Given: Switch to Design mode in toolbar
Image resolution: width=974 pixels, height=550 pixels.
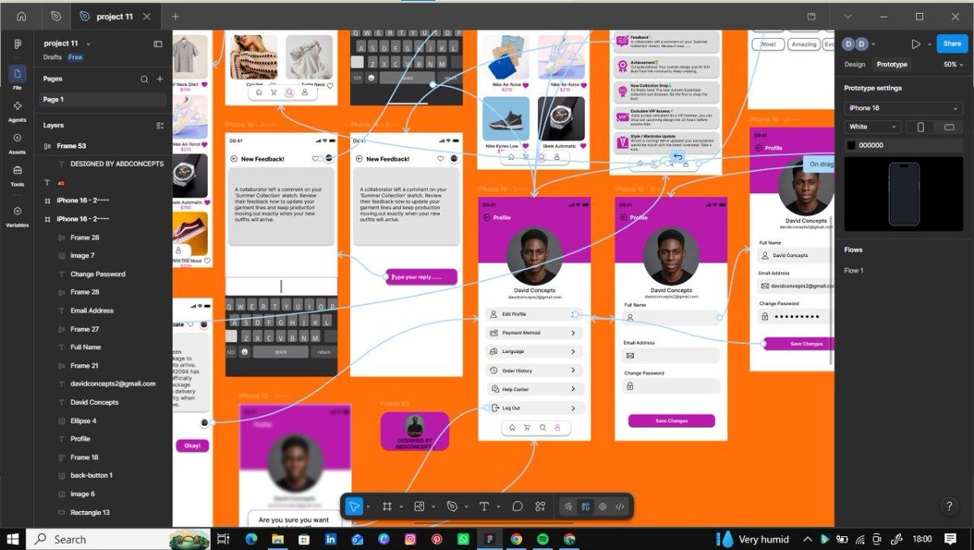Looking at the screenshot, I should pyautogui.click(x=585, y=506).
